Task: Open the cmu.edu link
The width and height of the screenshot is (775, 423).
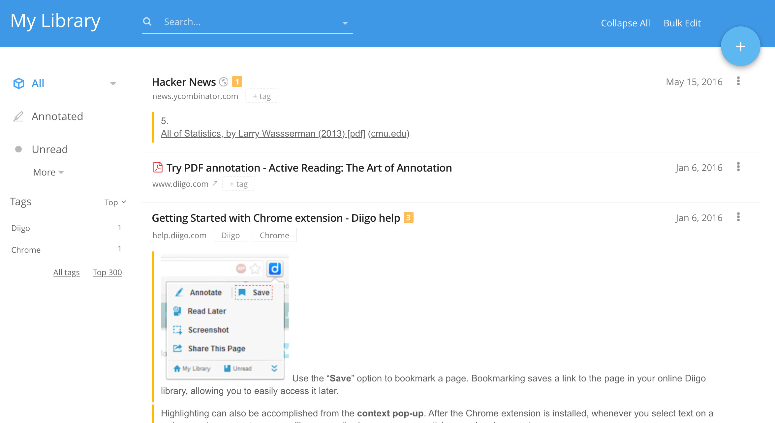Action: (389, 133)
